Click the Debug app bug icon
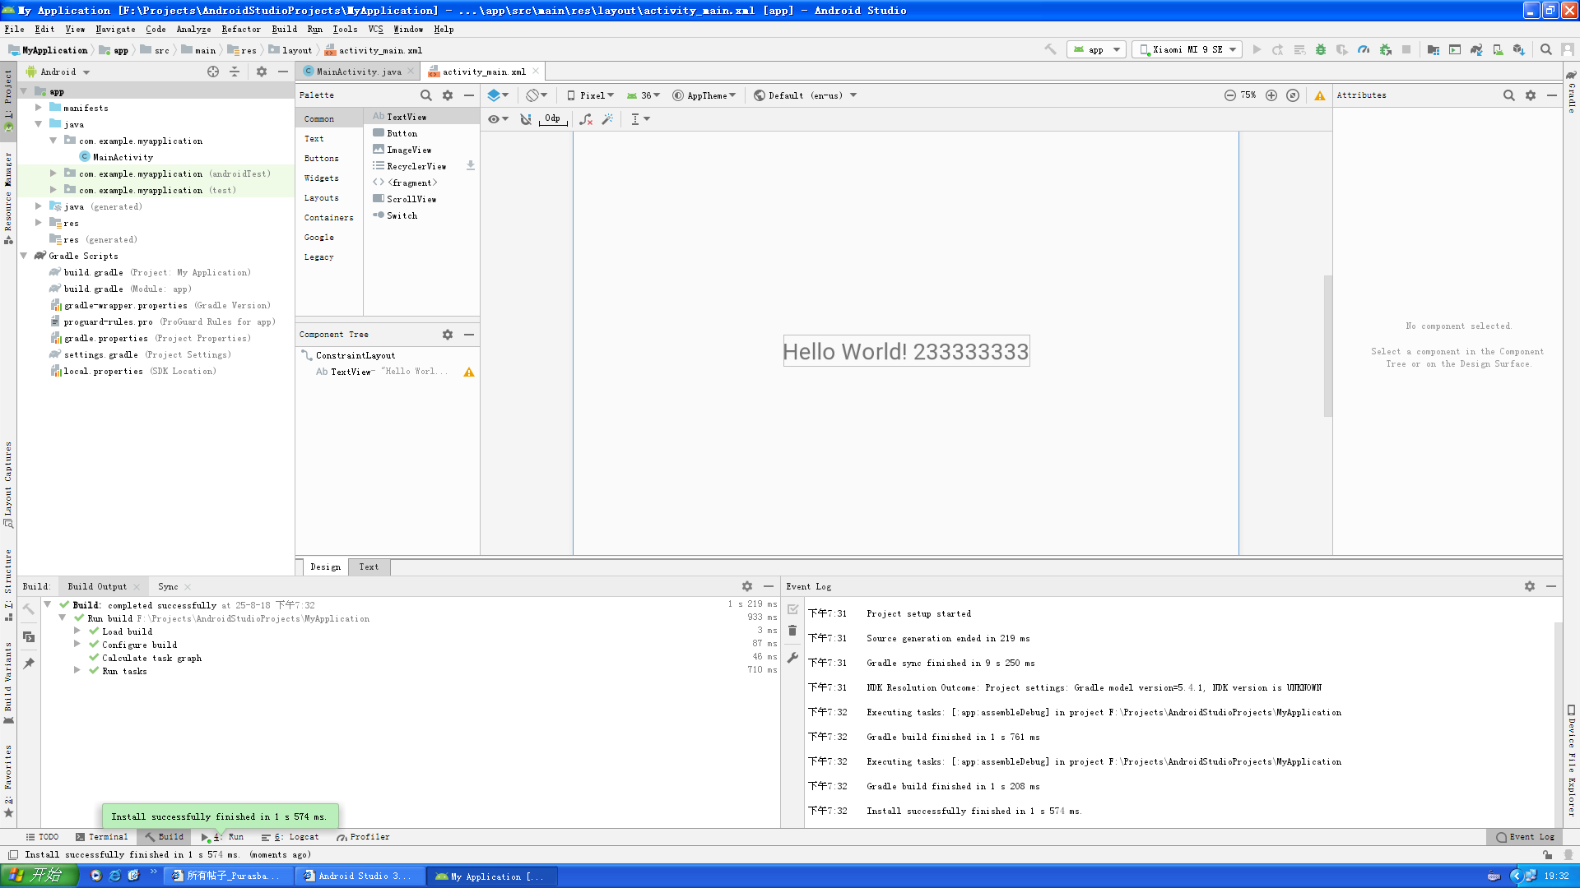This screenshot has width=1580, height=888. (x=1321, y=49)
